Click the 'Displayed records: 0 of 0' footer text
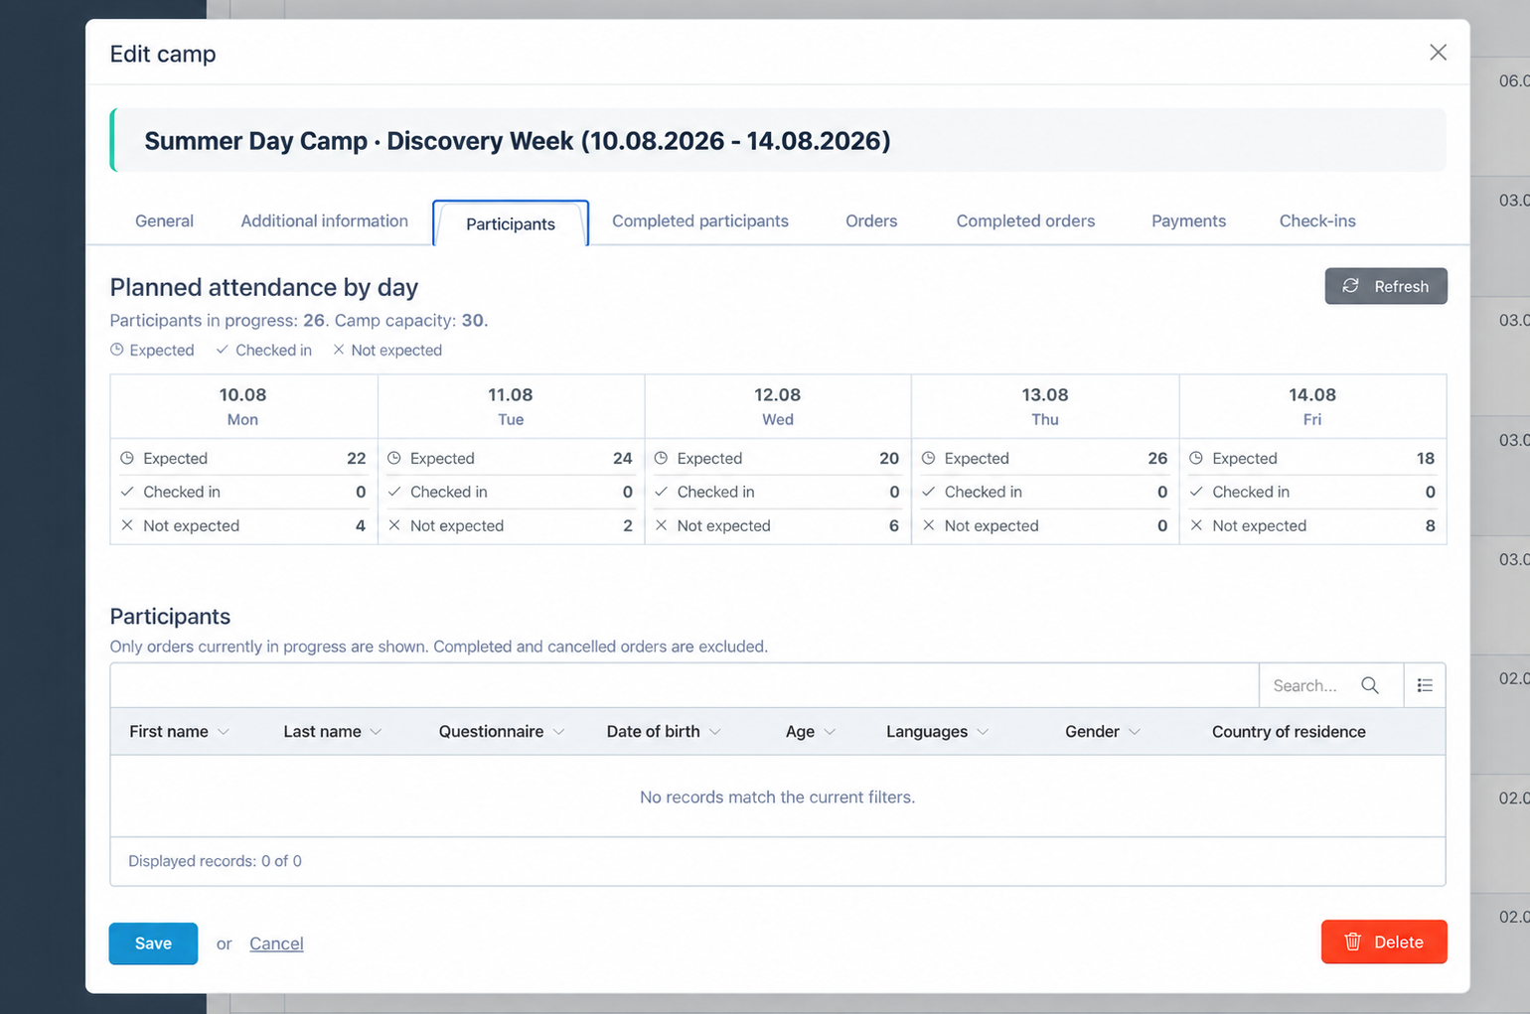This screenshot has width=1530, height=1014. point(215,861)
